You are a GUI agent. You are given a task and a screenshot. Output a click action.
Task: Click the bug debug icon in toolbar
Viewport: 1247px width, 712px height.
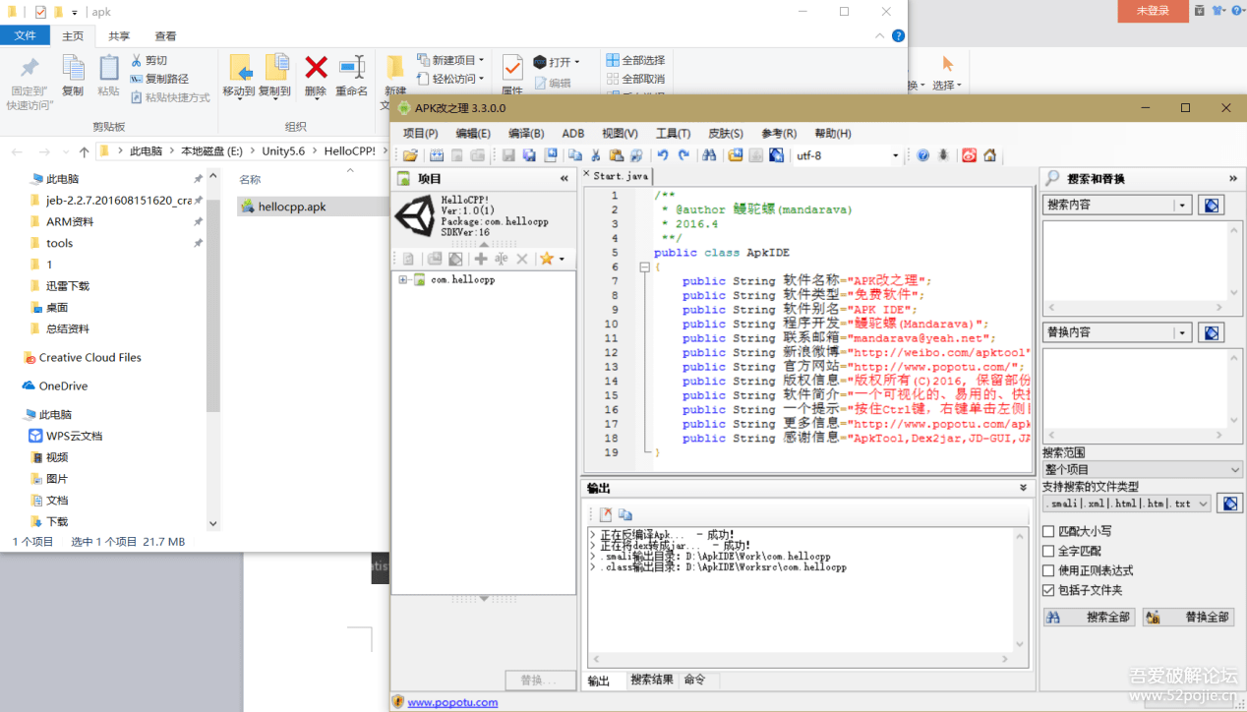[943, 155]
